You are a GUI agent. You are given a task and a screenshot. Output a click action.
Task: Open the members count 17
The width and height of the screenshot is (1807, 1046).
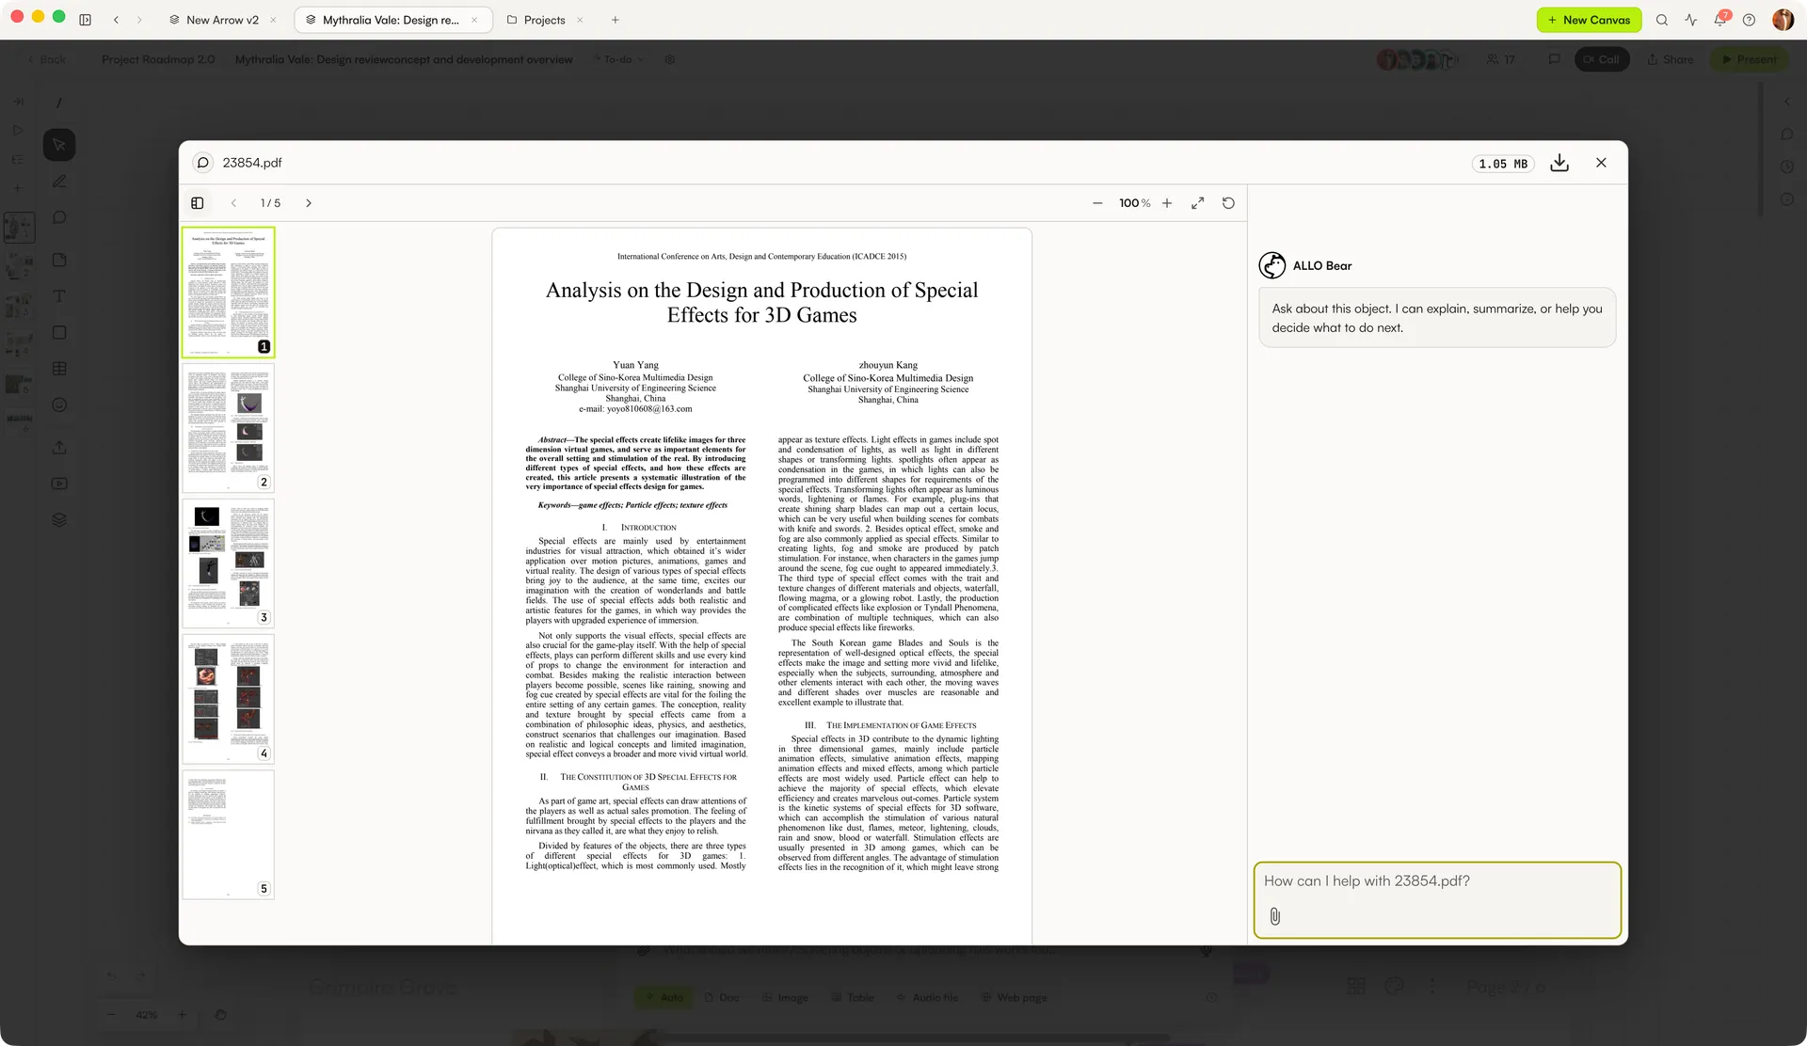coord(1501,59)
